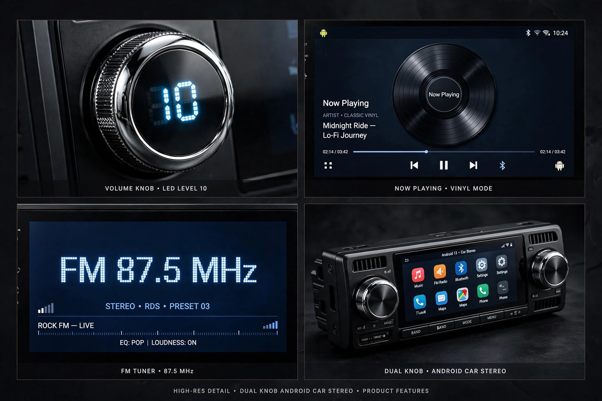The height and width of the screenshot is (401, 602).
Task: Click DUAL KNOB • ANDROID CAR STEREO caption
Action: point(445,371)
